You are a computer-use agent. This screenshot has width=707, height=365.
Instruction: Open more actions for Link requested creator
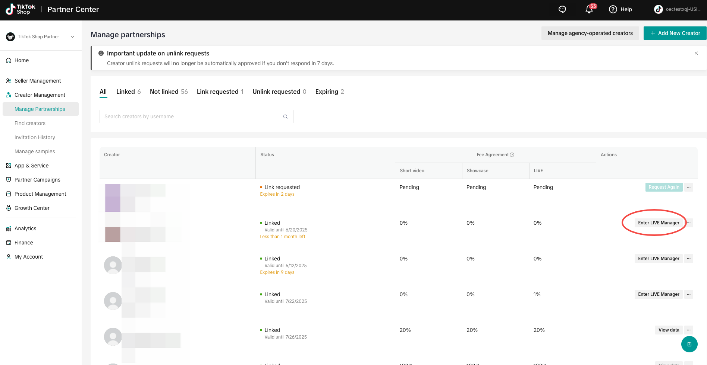(x=689, y=187)
